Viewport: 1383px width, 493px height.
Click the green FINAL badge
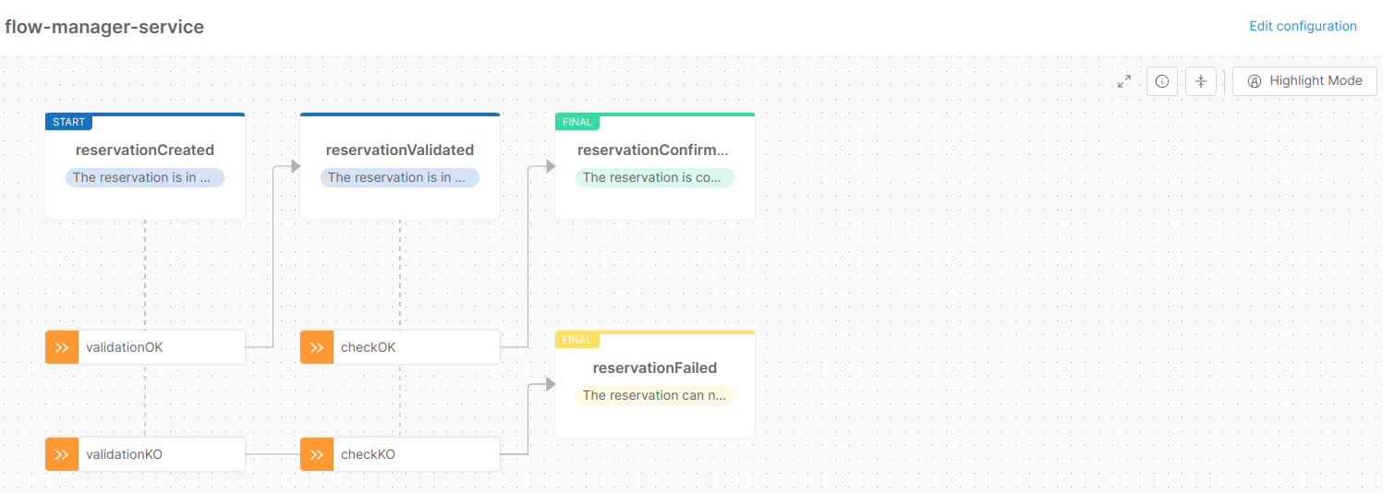click(577, 122)
